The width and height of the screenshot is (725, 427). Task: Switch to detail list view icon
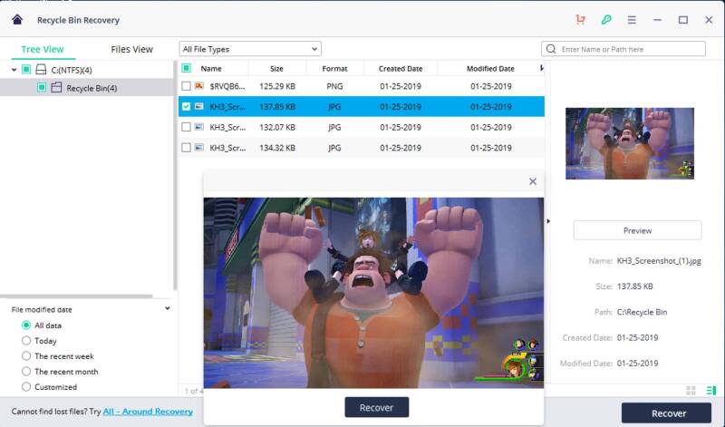point(711,391)
